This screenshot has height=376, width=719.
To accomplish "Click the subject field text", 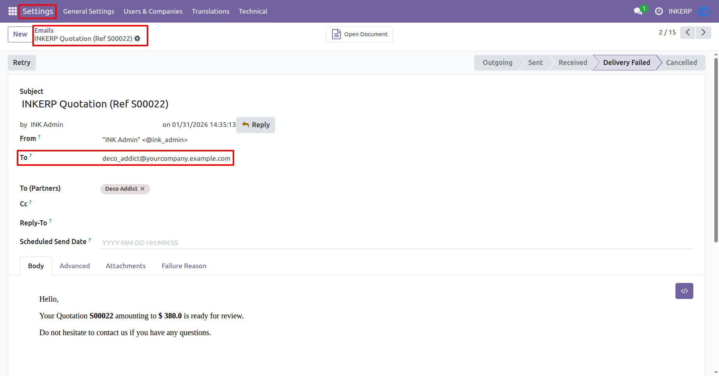I will pyautogui.click(x=95, y=104).
